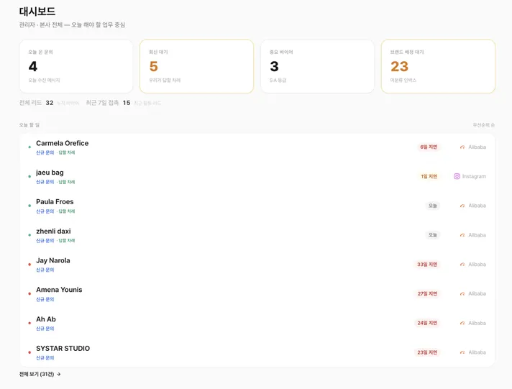The width and height of the screenshot is (512, 389).
Task: Click the Alibaba icon in Paula Froes row
Action: [x=462, y=206]
